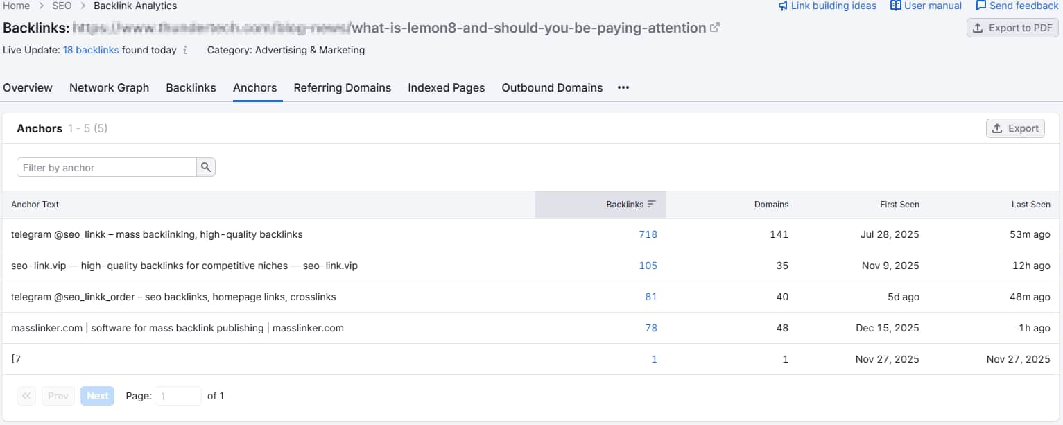
Task: Select the Indexed Pages tab
Action: [x=446, y=87]
